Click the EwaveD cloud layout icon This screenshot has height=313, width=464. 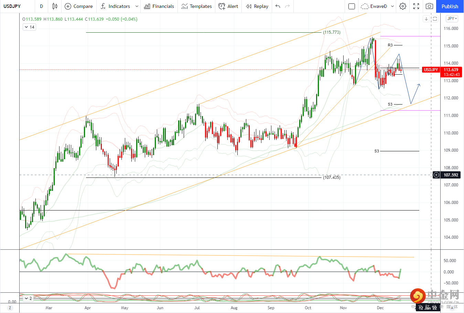365,6
